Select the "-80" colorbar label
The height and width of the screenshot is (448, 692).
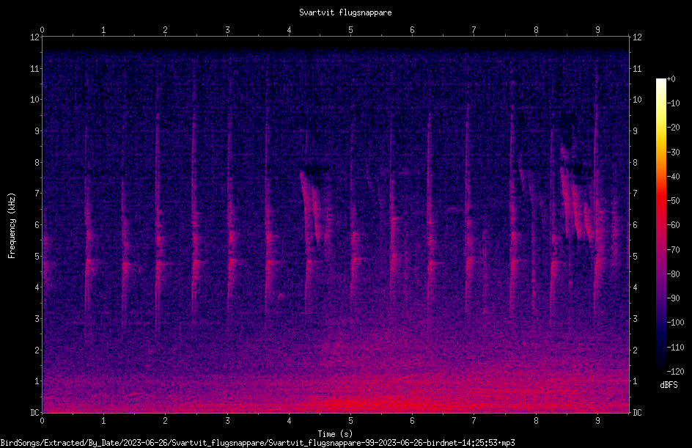[x=674, y=274]
